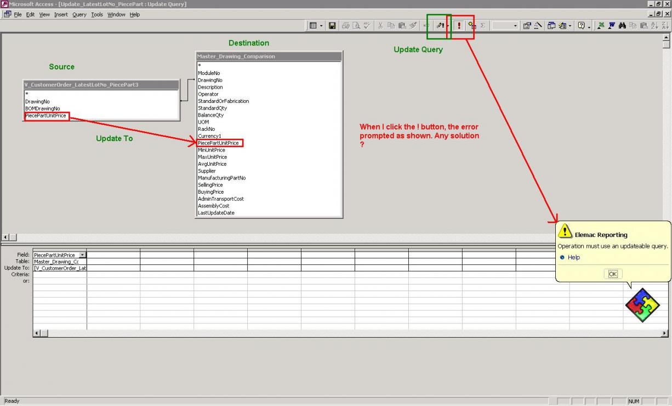Open the Window menu
The width and height of the screenshot is (672, 406).
click(116, 15)
